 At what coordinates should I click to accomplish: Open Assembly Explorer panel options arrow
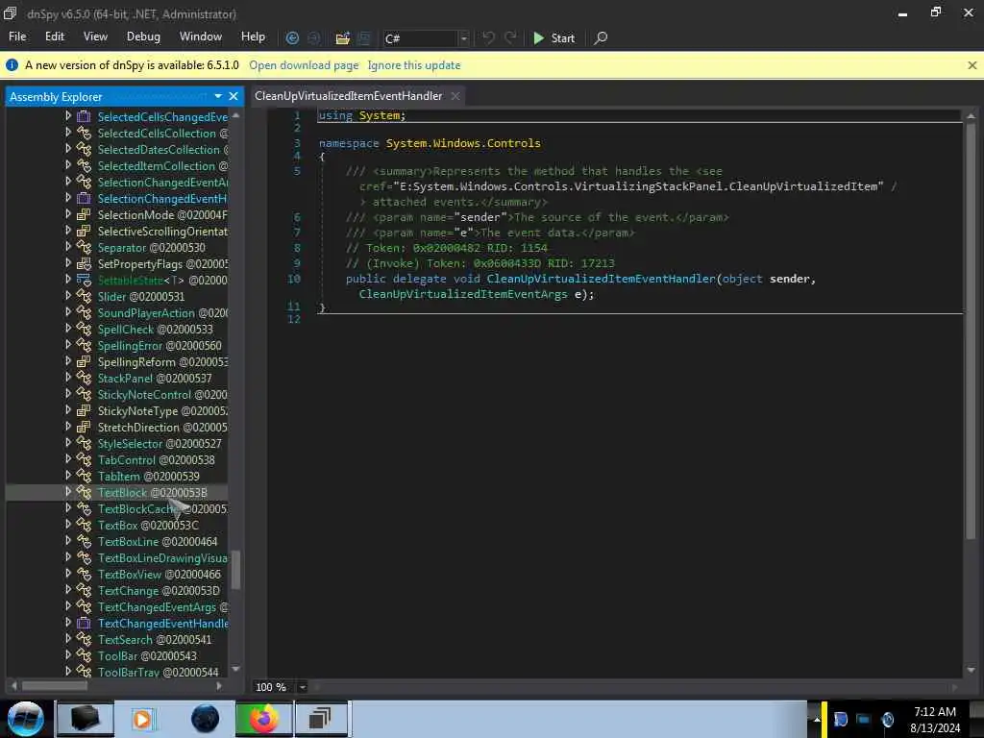click(x=218, y=96)
